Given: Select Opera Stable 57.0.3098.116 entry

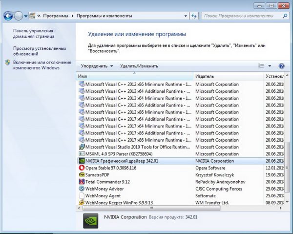Looking at the screenshot, I should [x=111, y=168].
